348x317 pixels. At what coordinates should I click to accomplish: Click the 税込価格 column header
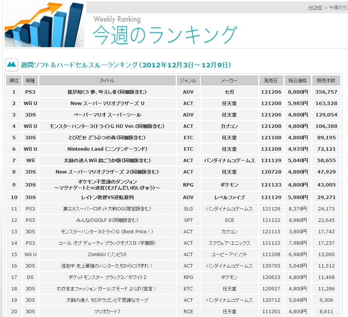pos(298,81)
